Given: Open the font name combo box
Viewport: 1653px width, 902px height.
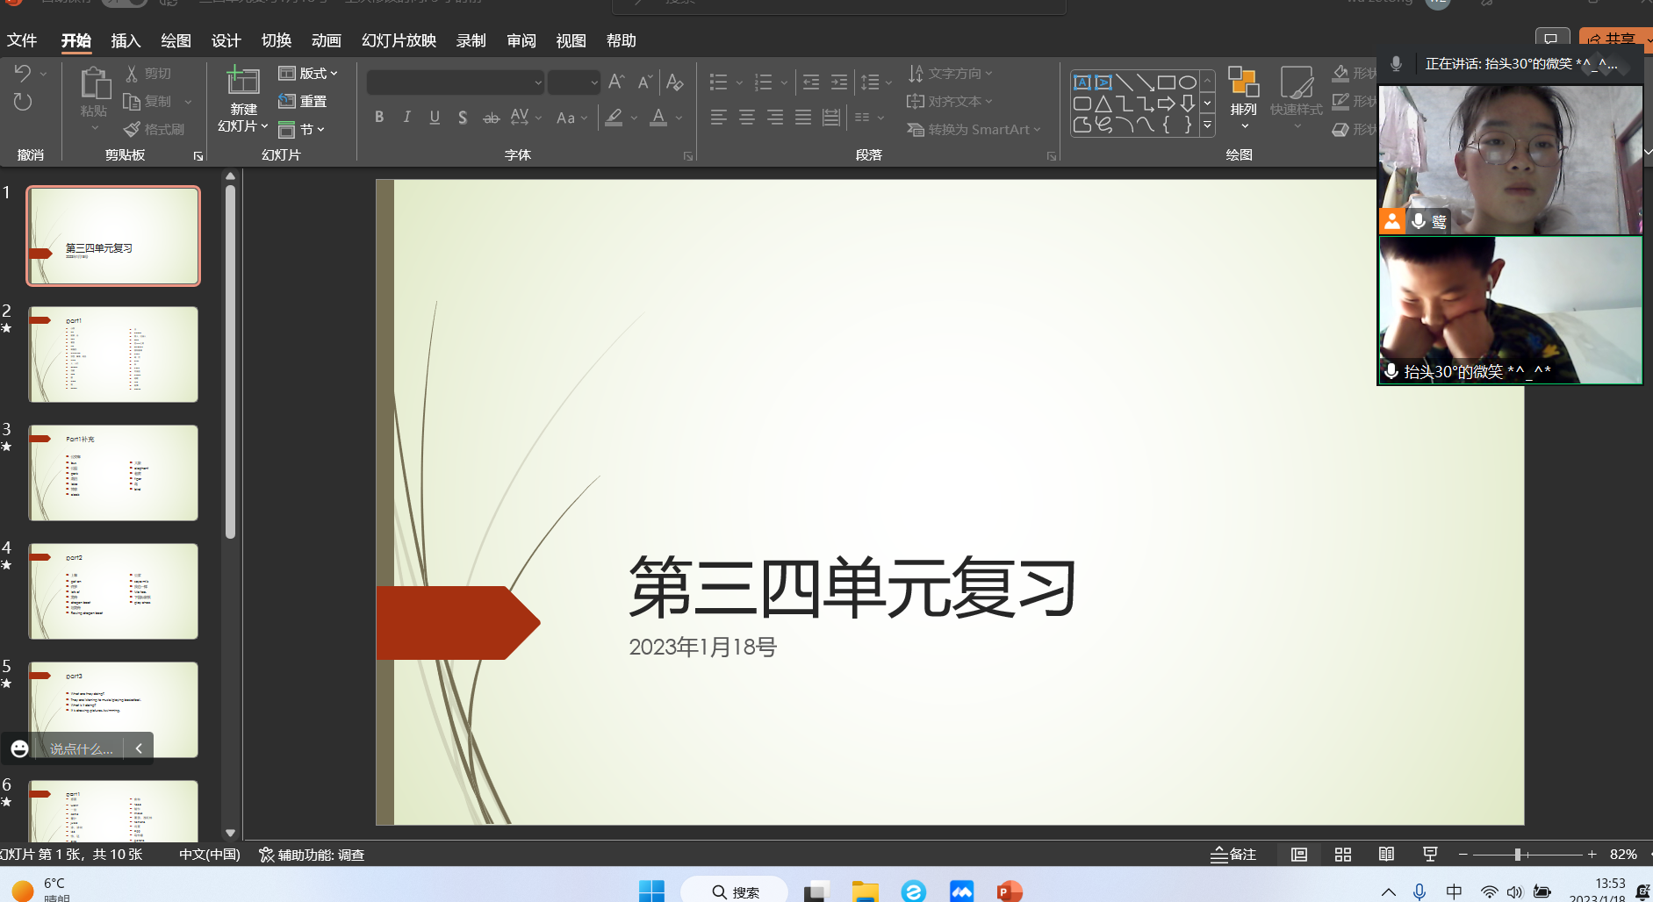Looking at the screenshot, I should (456, 82).
